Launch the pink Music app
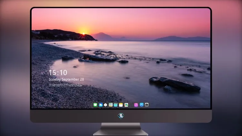Image resolution: width=242 pixels, height=136 pixels. (x=136, y=105)
